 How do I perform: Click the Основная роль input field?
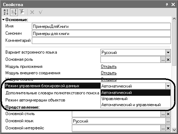(x=130, y=60)
